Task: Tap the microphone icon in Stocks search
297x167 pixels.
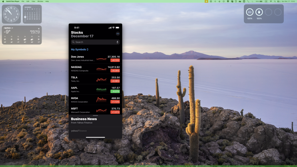Action: click(117, 42)
